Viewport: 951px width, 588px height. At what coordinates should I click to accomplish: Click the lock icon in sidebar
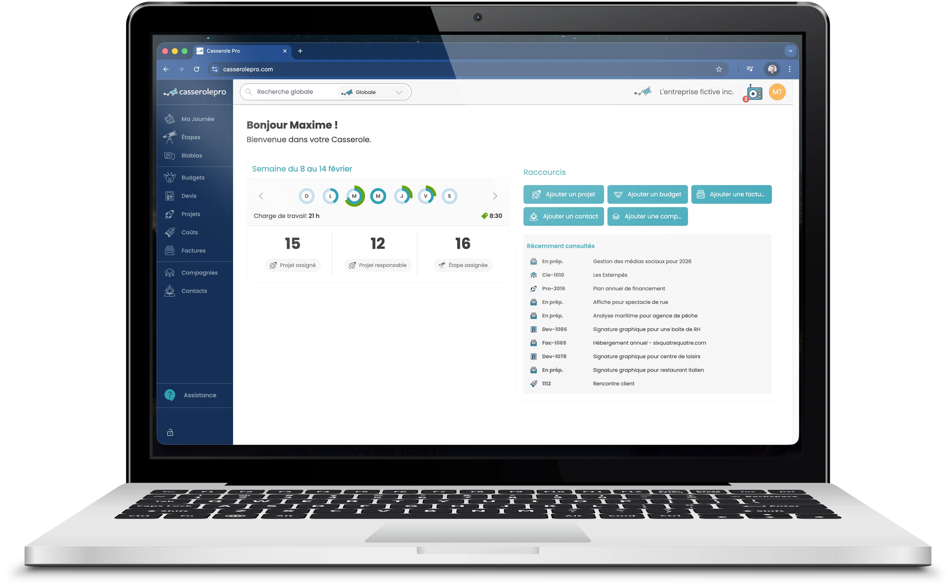pos(170,432)
